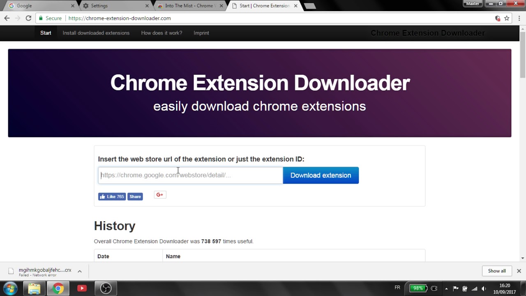Click the Facebook Like 765 button
Viewport: 526px width, 296px height.
[112, 197]
